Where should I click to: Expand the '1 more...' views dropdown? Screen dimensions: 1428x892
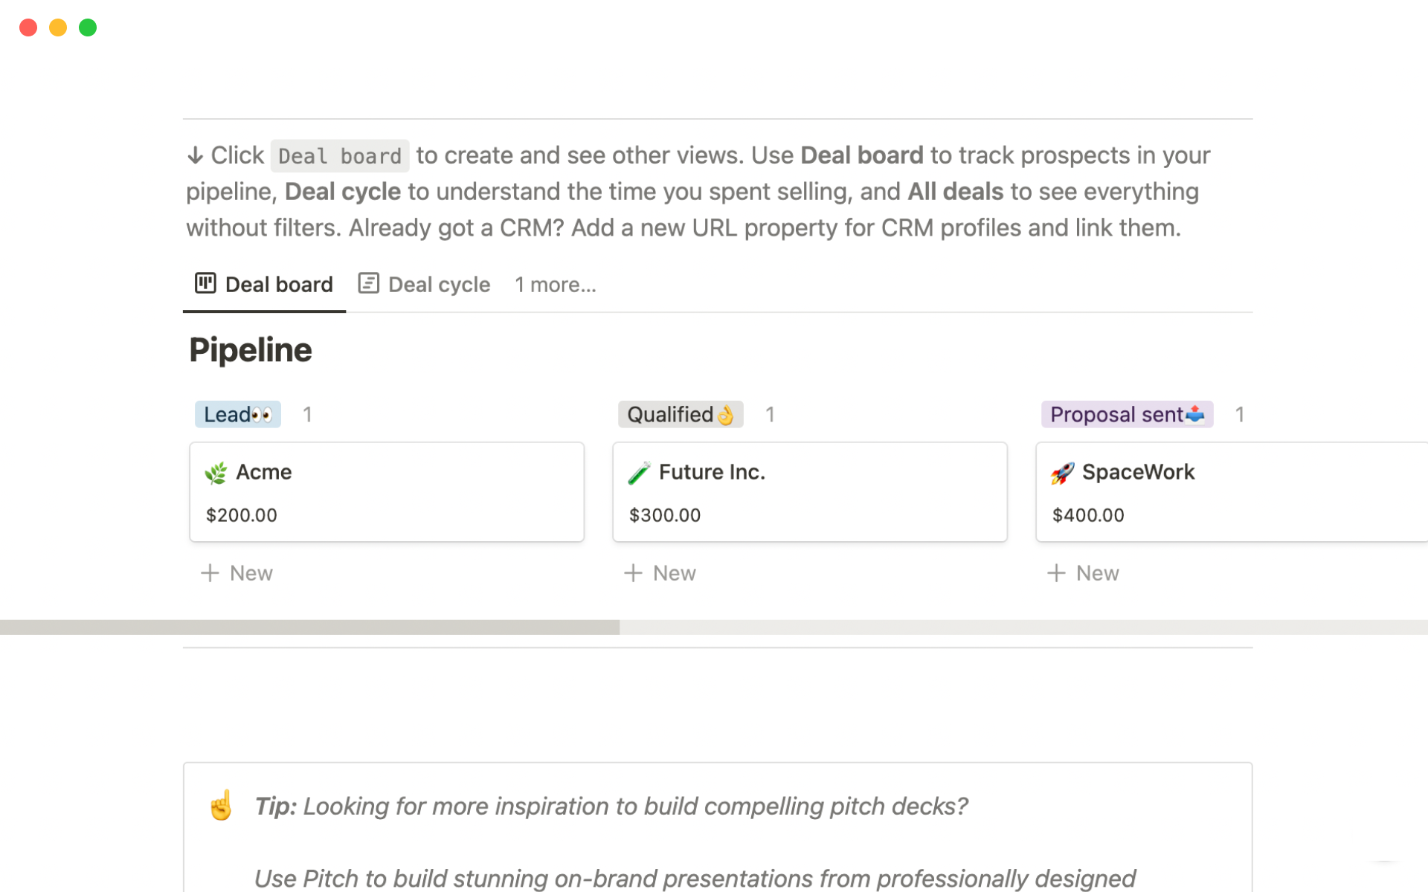[556, 285]
